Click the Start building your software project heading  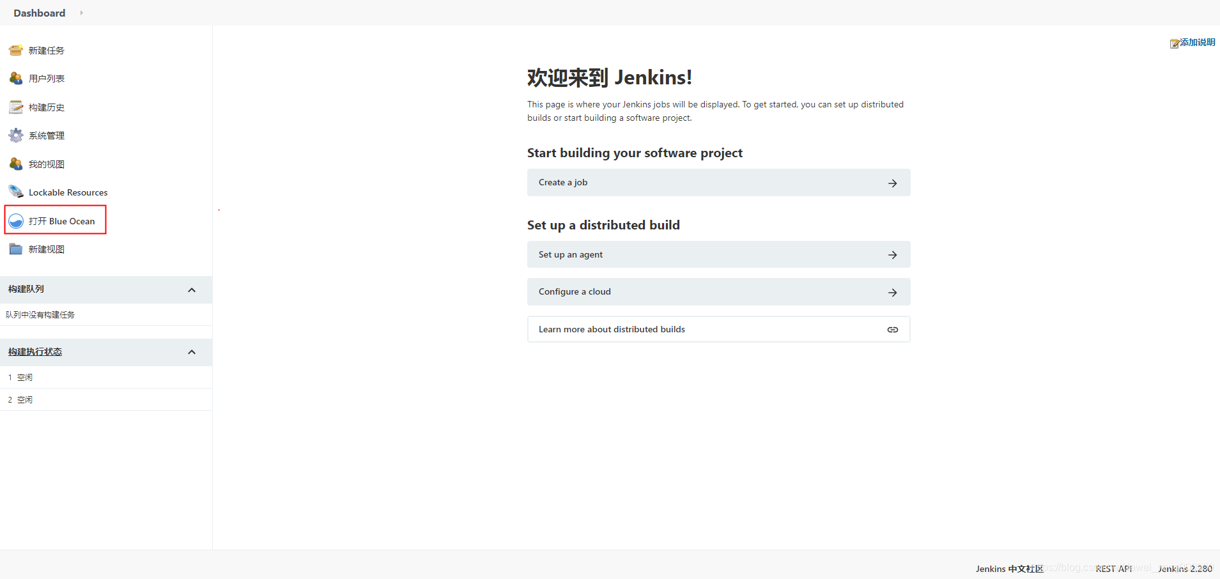click(635, 153)
